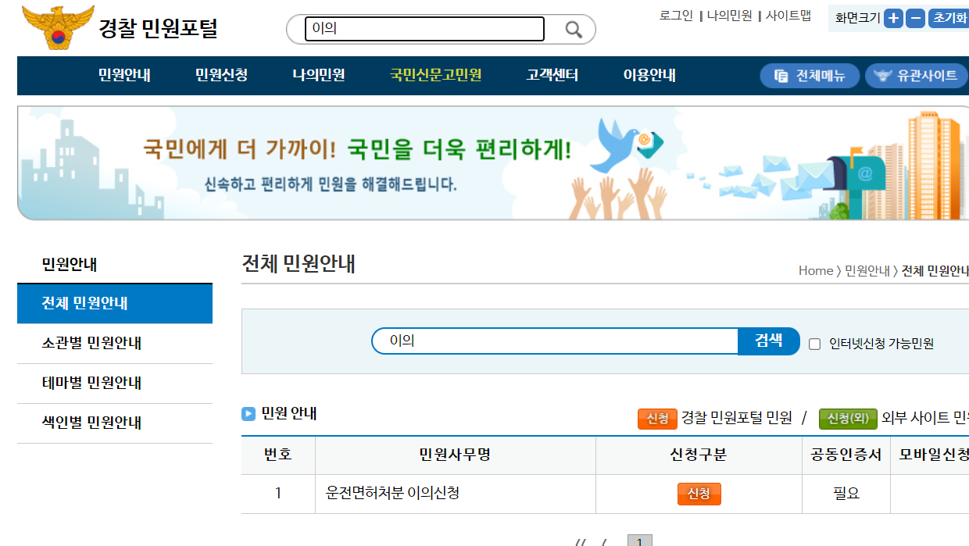Image resolution: width=969 pixels, height=546 pixels.
Task: Click the 번호 column header
Action: pyautogui.click(x=278, y=455)
